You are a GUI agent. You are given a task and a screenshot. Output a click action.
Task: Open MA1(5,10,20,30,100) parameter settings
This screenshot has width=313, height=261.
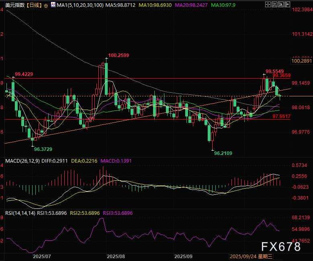pos(80,5)
